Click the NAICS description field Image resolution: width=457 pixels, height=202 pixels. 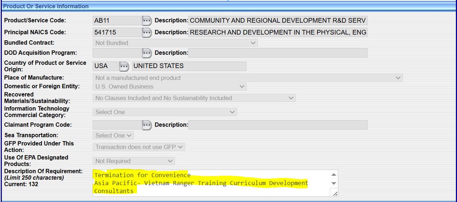pos(278,32)
